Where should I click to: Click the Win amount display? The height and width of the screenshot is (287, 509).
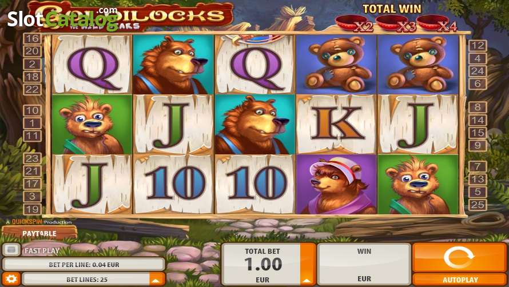coord(364,264)
